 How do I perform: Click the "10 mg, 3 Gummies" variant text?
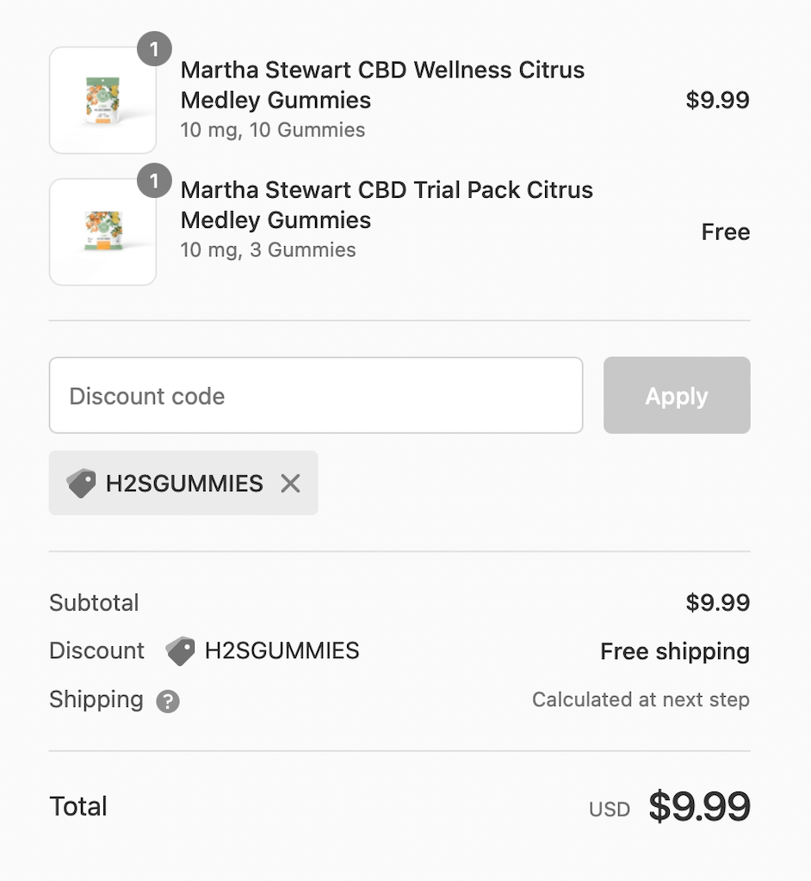tap(268, 250)
